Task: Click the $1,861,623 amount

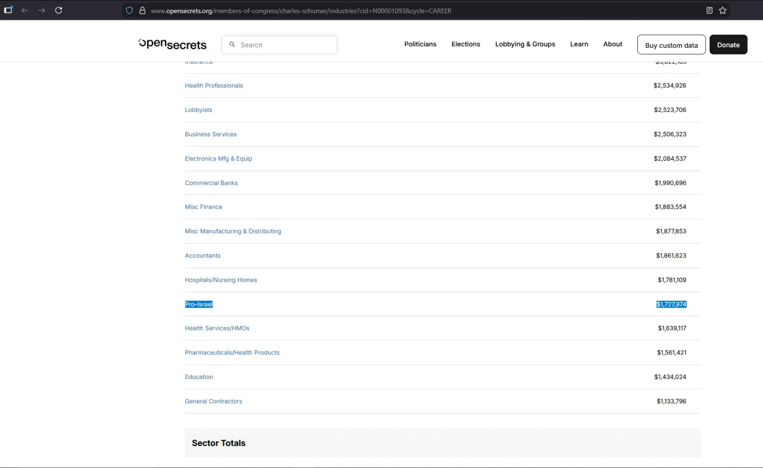Action: [671, 256]
